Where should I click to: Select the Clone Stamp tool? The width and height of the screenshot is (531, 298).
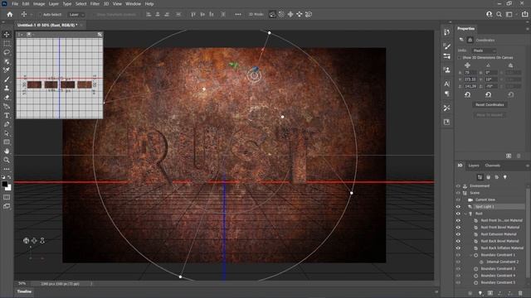[7, 89]
